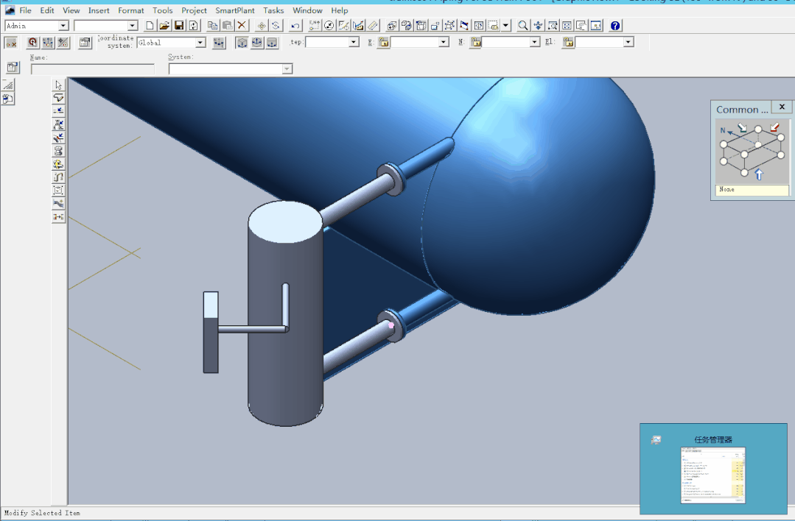Toggle spherical coordinates mode button
Image resolution: width=795 pixels, height=521 pixels.
pos(257,43)
